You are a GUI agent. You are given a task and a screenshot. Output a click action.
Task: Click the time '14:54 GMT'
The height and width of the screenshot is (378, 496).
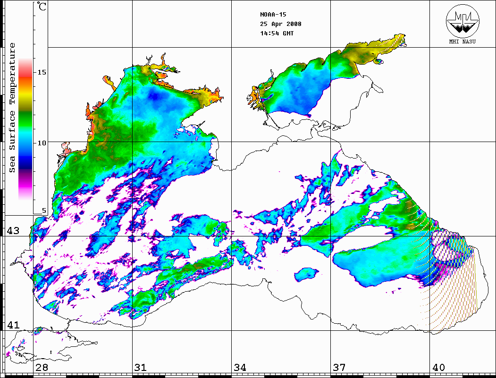point(277,33)
